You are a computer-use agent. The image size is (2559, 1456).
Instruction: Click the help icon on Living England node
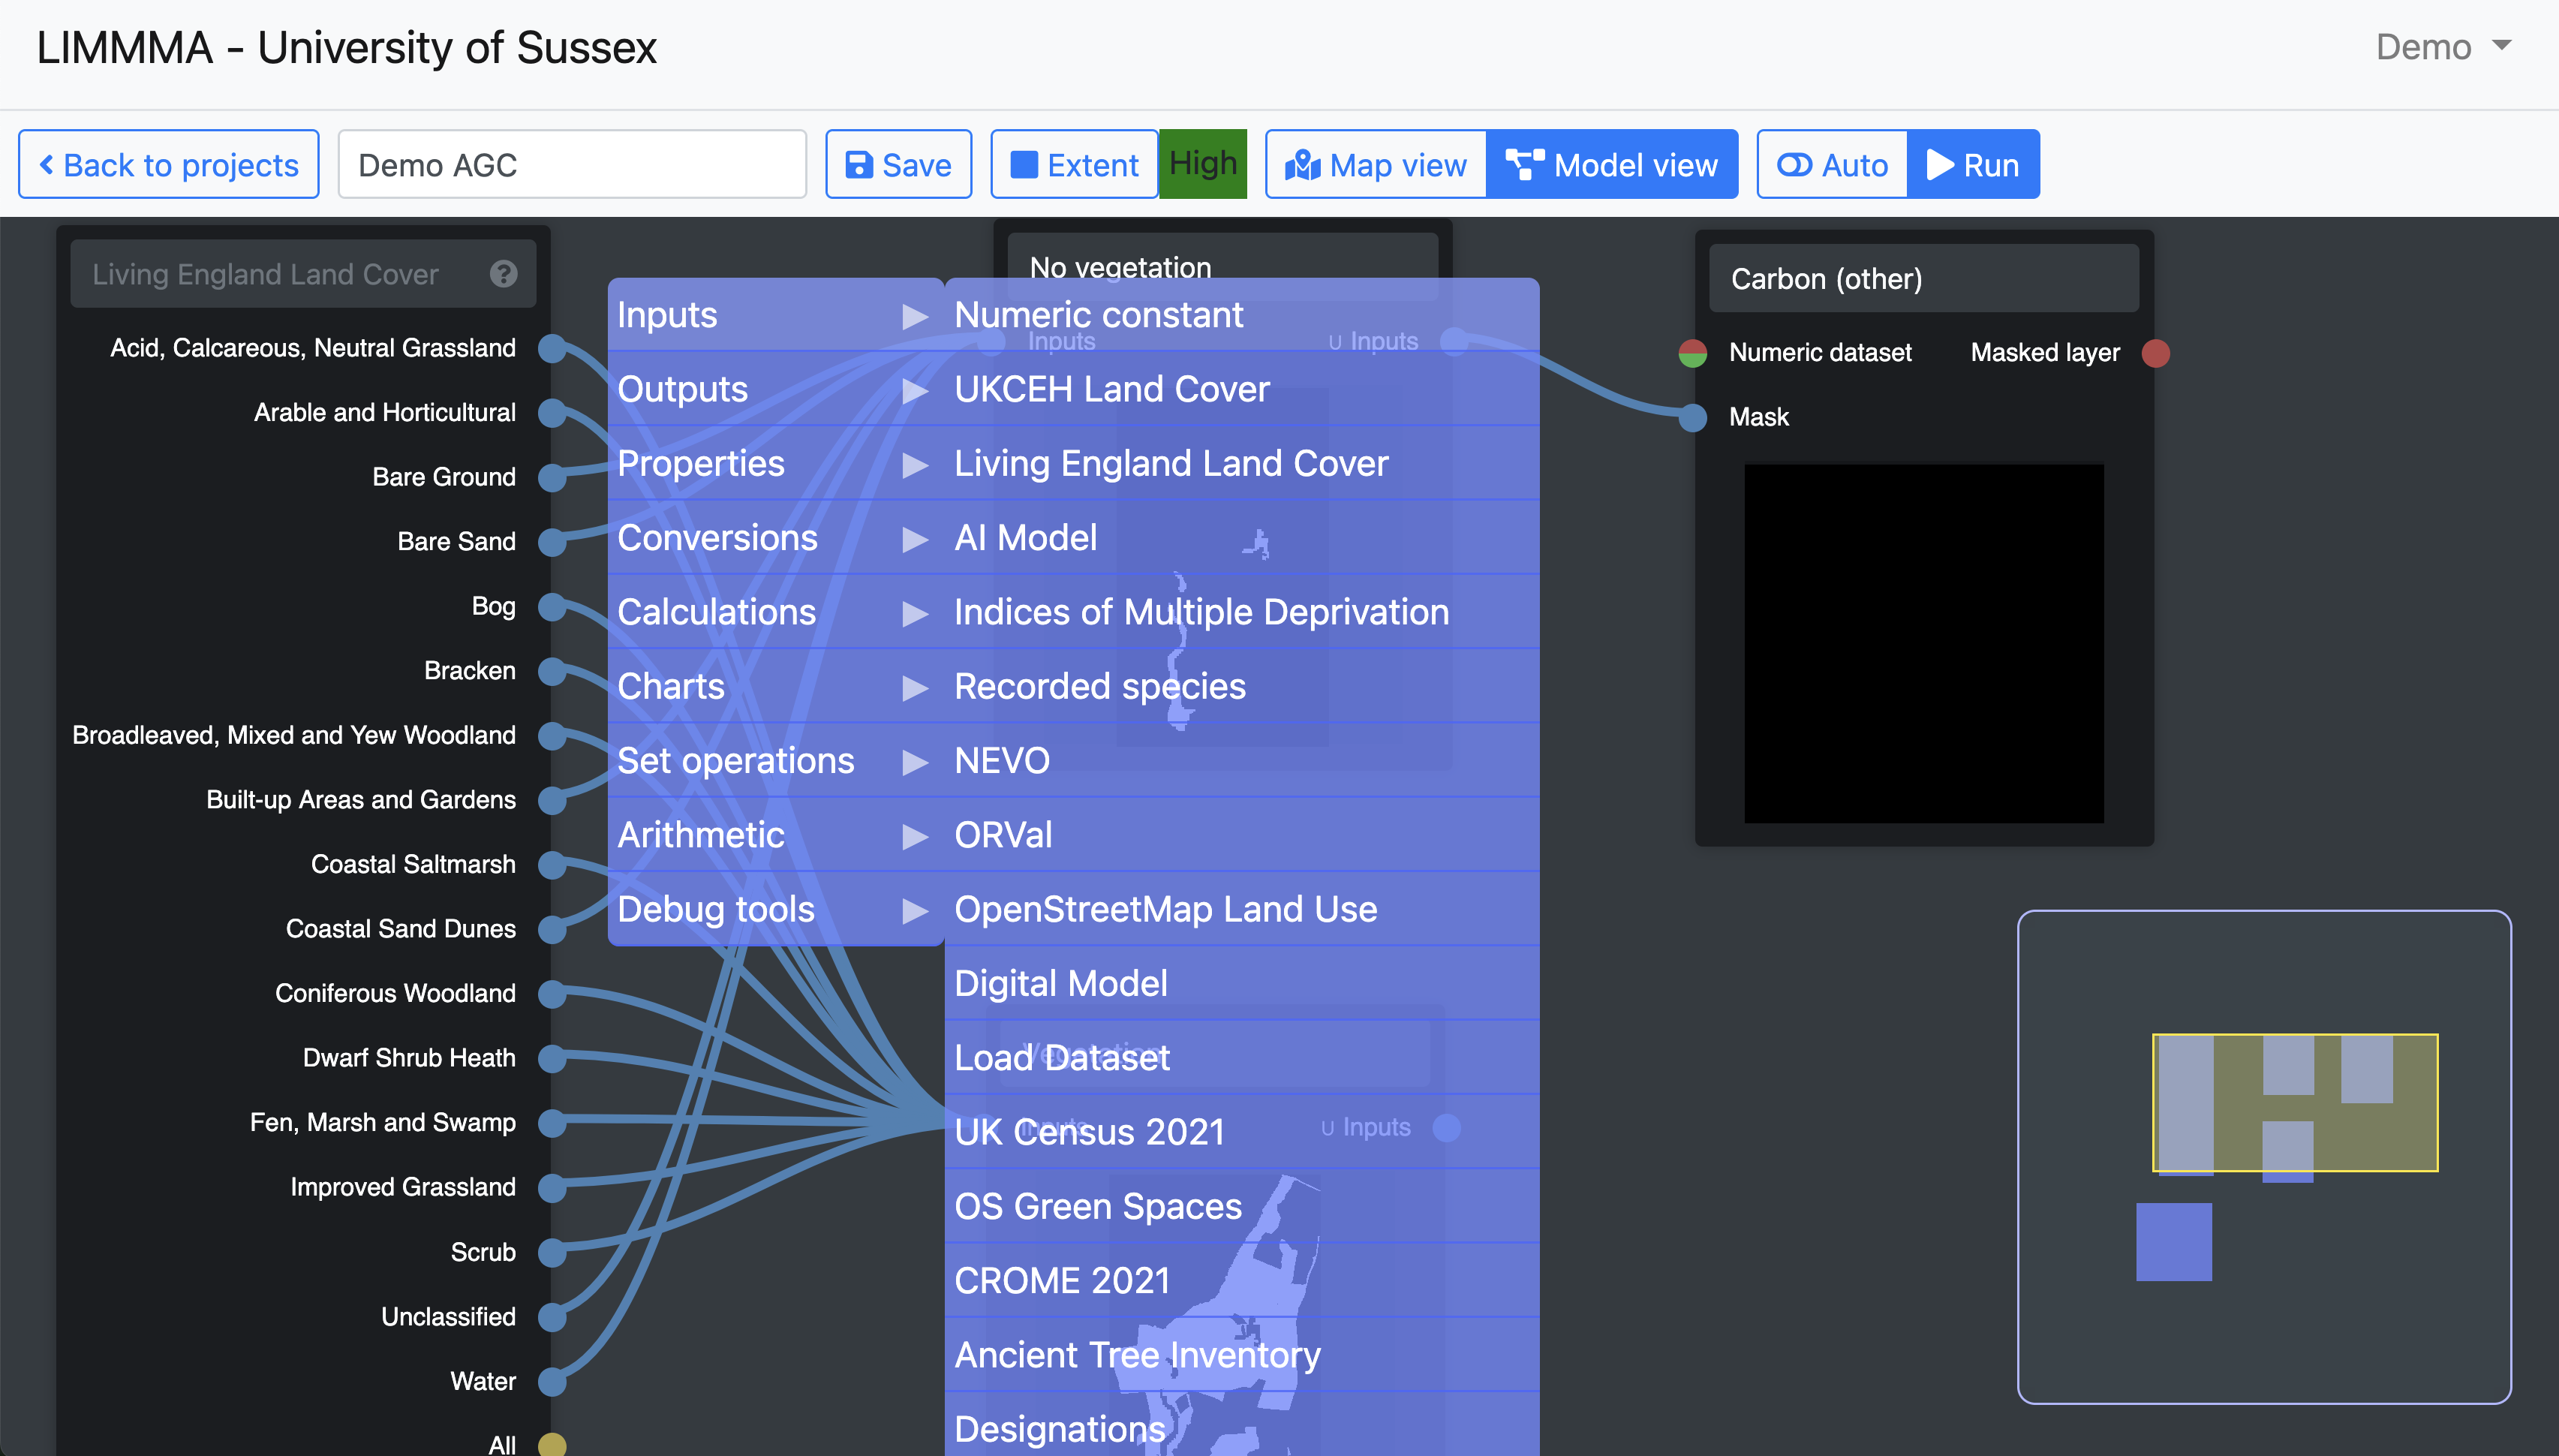pos(504,274)
